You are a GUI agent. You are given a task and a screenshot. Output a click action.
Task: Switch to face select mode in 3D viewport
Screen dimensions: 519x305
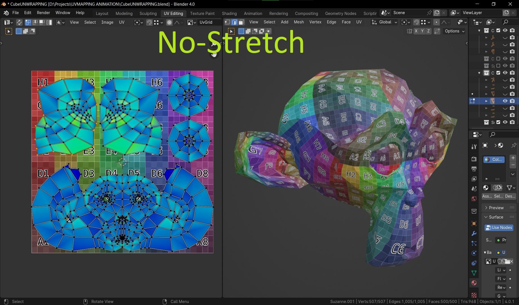point(241,22)
